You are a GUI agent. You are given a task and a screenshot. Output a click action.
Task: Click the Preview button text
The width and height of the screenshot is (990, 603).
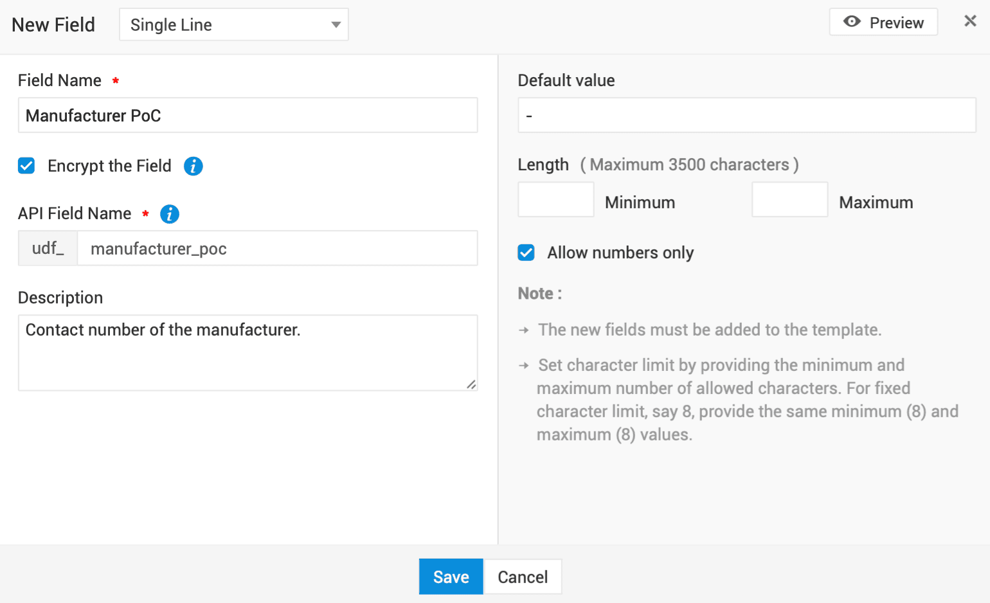point(896,23)
